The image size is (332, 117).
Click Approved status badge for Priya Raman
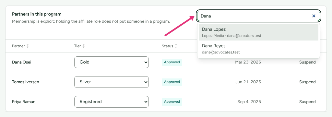172,102
